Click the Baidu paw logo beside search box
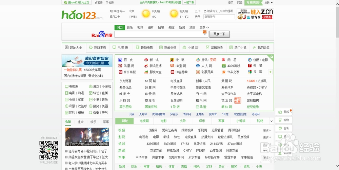 (102, 34)
